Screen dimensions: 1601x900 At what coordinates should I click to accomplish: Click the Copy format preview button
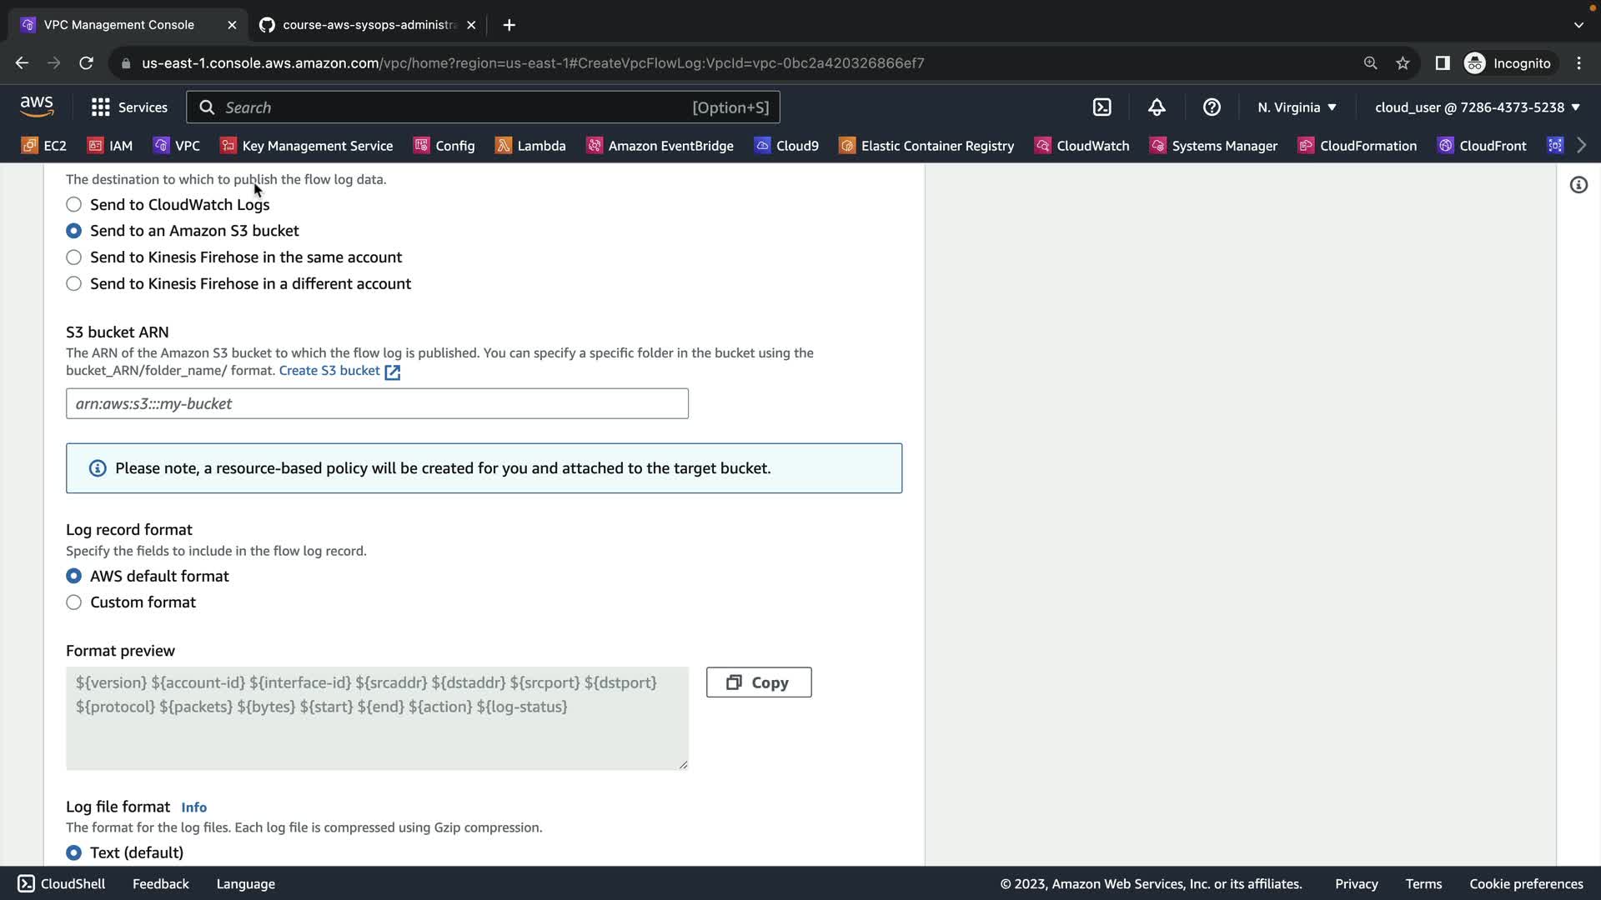click(x=758, y=682)
